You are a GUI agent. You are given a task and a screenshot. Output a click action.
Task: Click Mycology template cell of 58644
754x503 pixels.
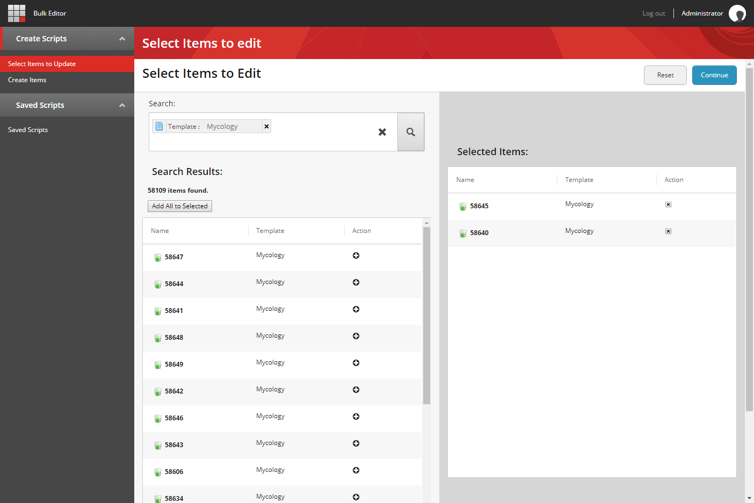point(270,282)
